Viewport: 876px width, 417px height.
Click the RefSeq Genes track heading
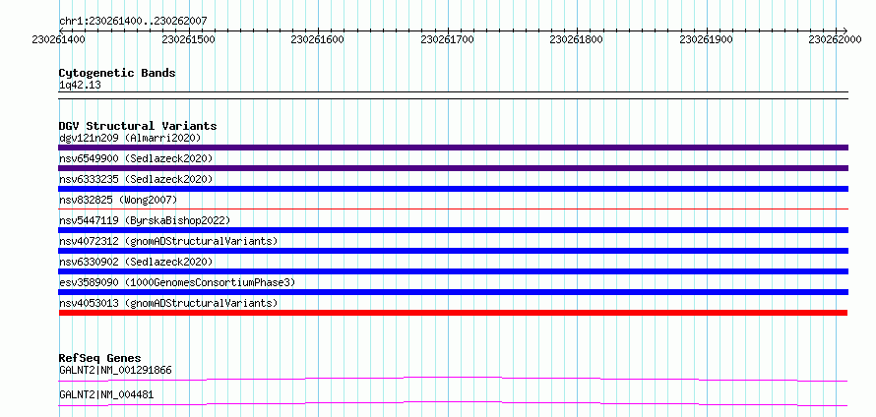(x=100, y=358)
